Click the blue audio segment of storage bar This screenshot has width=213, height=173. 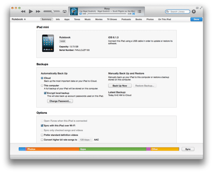(22, 149)
